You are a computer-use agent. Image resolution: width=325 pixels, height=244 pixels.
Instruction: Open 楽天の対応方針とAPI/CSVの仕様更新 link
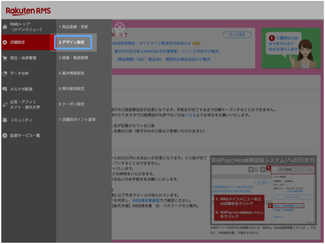tap(166, 51)
